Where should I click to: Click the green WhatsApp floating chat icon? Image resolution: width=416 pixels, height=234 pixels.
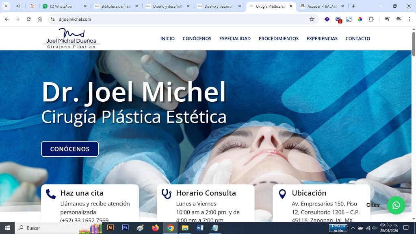coord(396,205)
